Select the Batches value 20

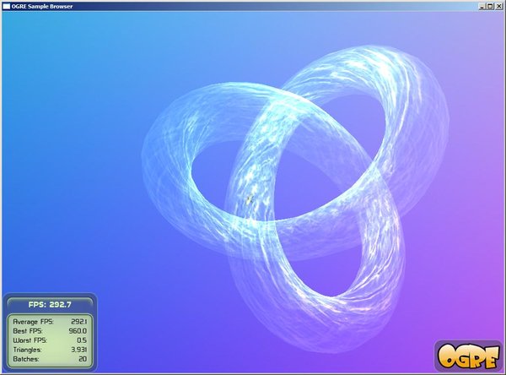point(83,359)
